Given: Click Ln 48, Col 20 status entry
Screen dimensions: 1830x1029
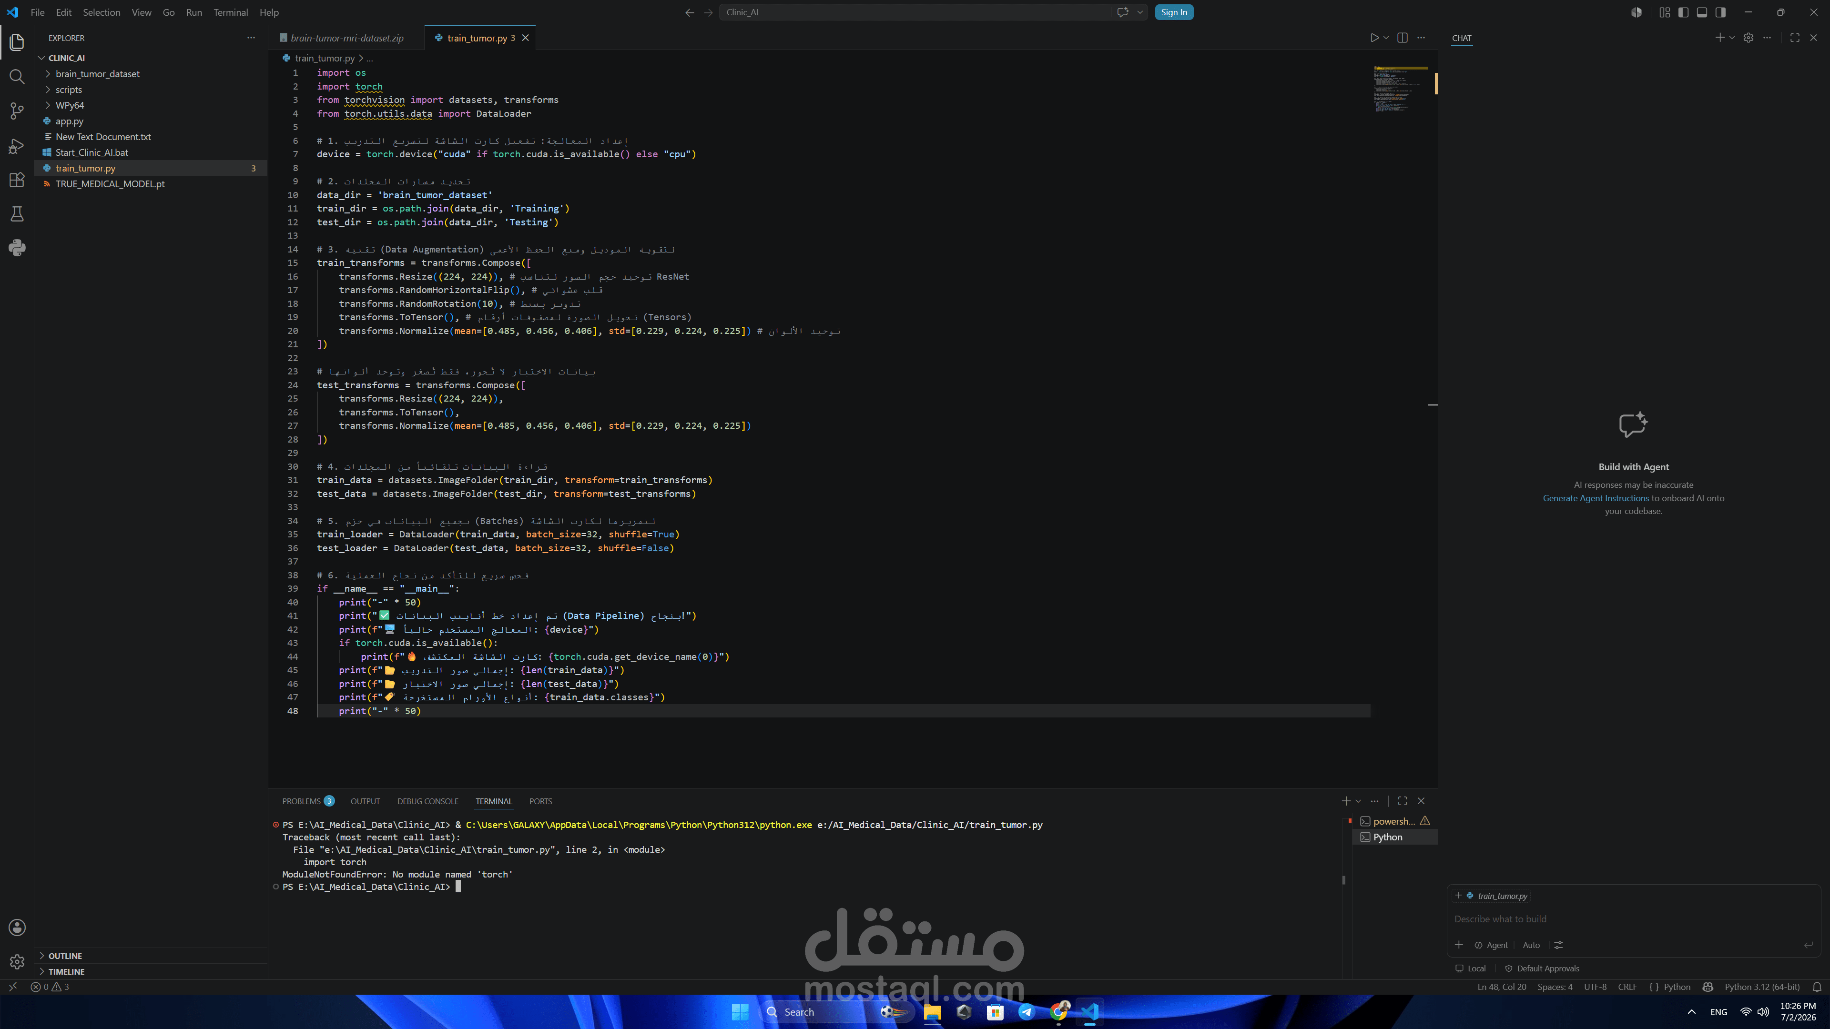Looking at the screenshot, I should point(1501,987).
